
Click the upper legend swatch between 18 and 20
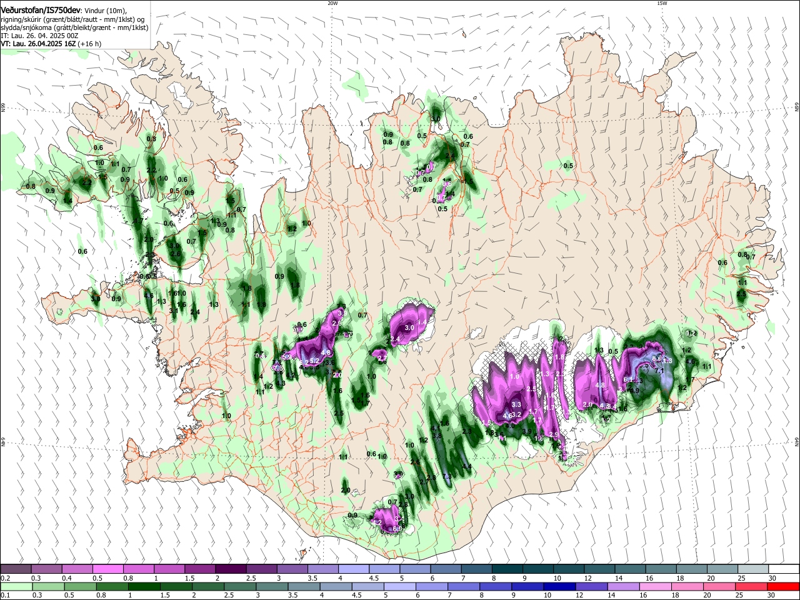[692, 569]
